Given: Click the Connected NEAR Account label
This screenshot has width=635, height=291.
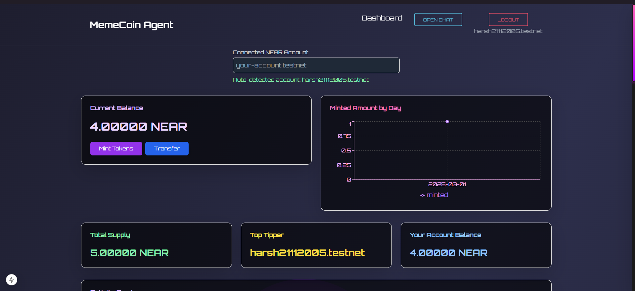Looking at the screenshot, I should click(270, 52).
